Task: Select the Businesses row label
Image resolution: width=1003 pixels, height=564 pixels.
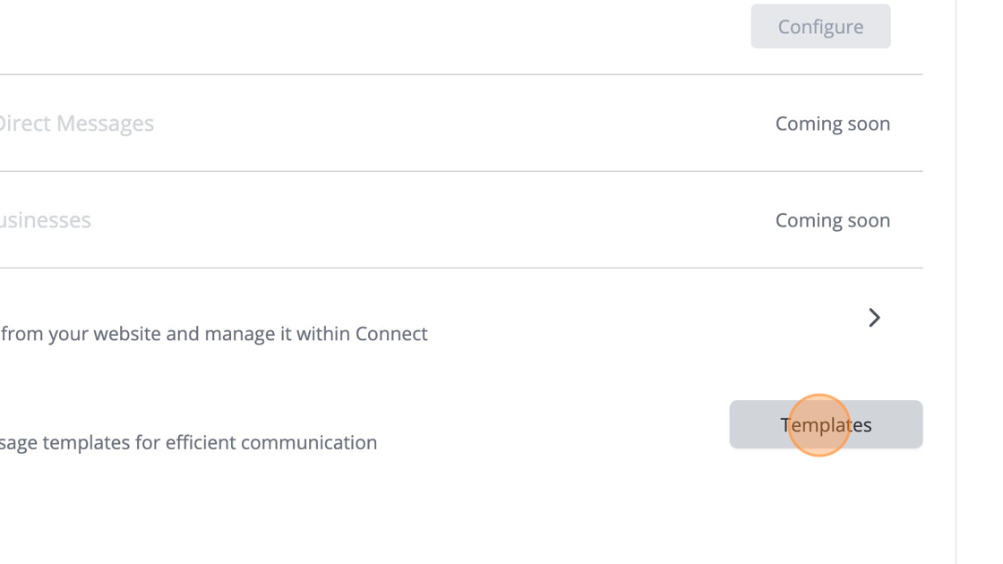Action: [x=46, y=220]
